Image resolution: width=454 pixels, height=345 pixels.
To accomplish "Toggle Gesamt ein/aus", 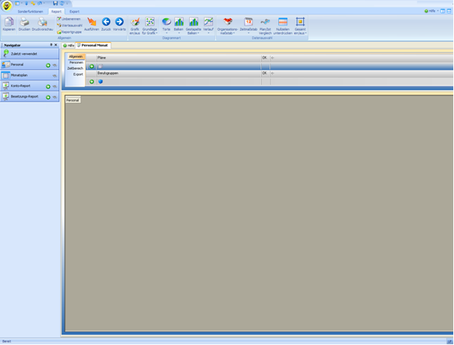I will [300, 23].
